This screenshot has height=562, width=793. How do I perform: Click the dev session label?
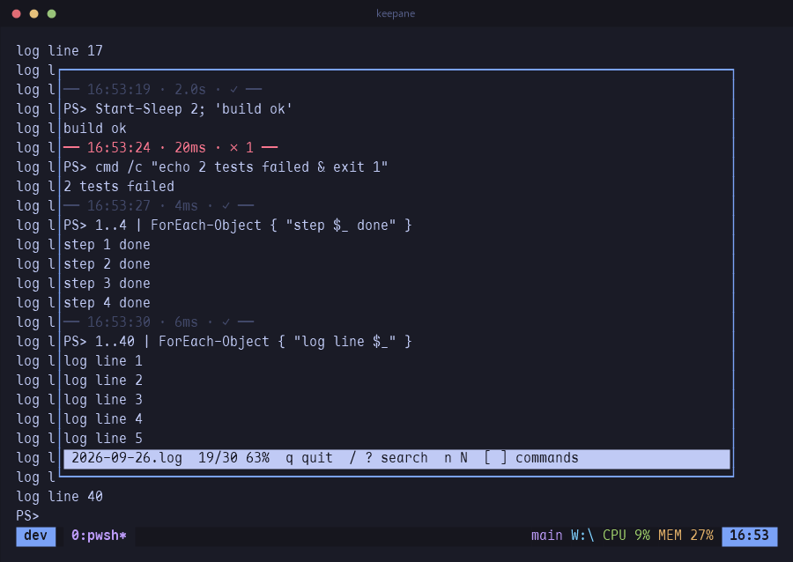(36, 536)
